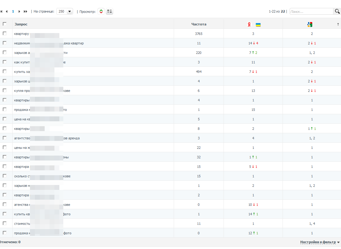Screen dimensions: 341x249
Task: Go to the first page arrow
Action: [x=1, y=12]
